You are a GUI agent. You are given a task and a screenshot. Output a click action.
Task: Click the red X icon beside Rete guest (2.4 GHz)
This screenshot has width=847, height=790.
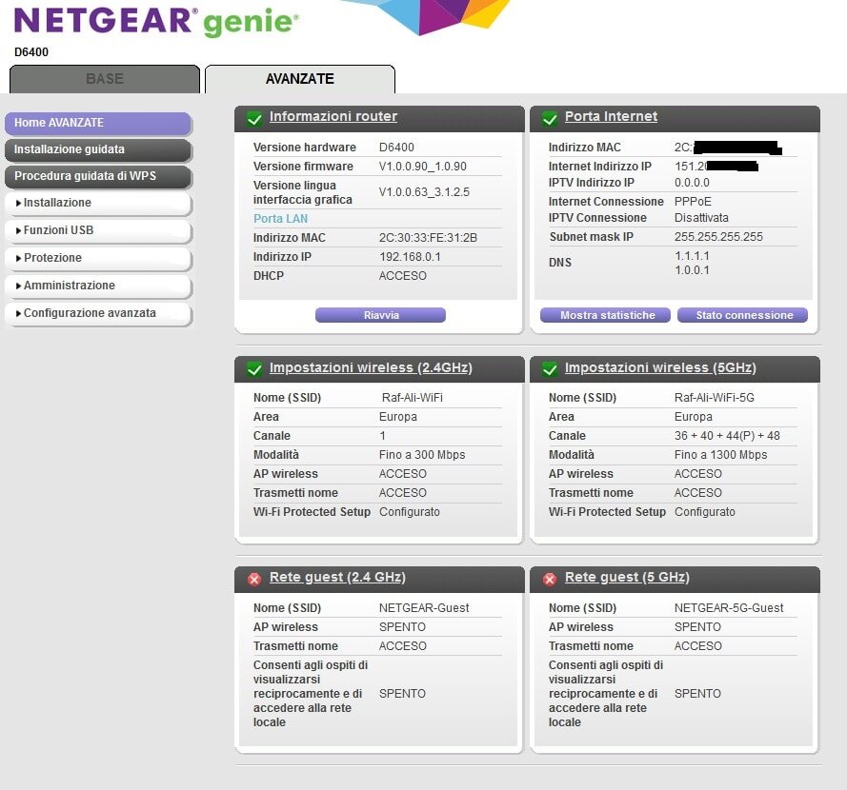coord(253,579)
